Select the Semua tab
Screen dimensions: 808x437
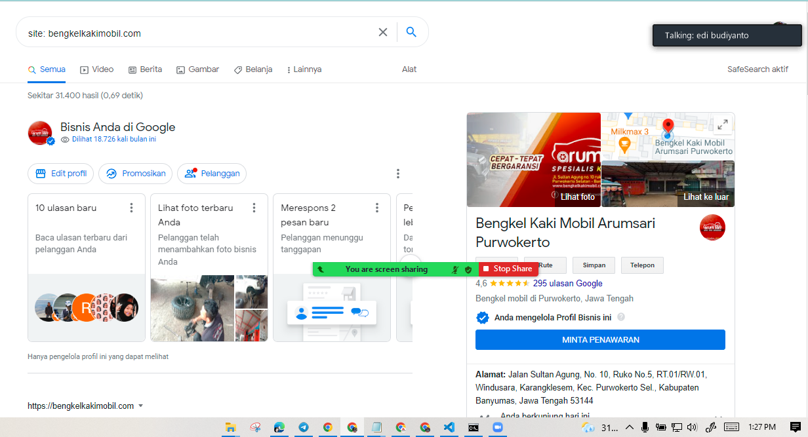point(47,69)
